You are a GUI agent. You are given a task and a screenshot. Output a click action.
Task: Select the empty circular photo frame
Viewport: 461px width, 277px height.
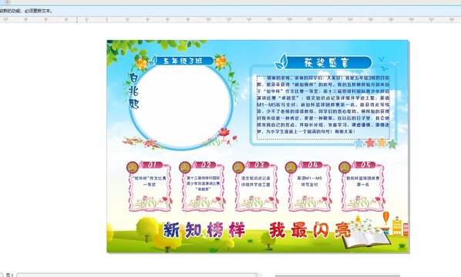click(x=181, y=106)
